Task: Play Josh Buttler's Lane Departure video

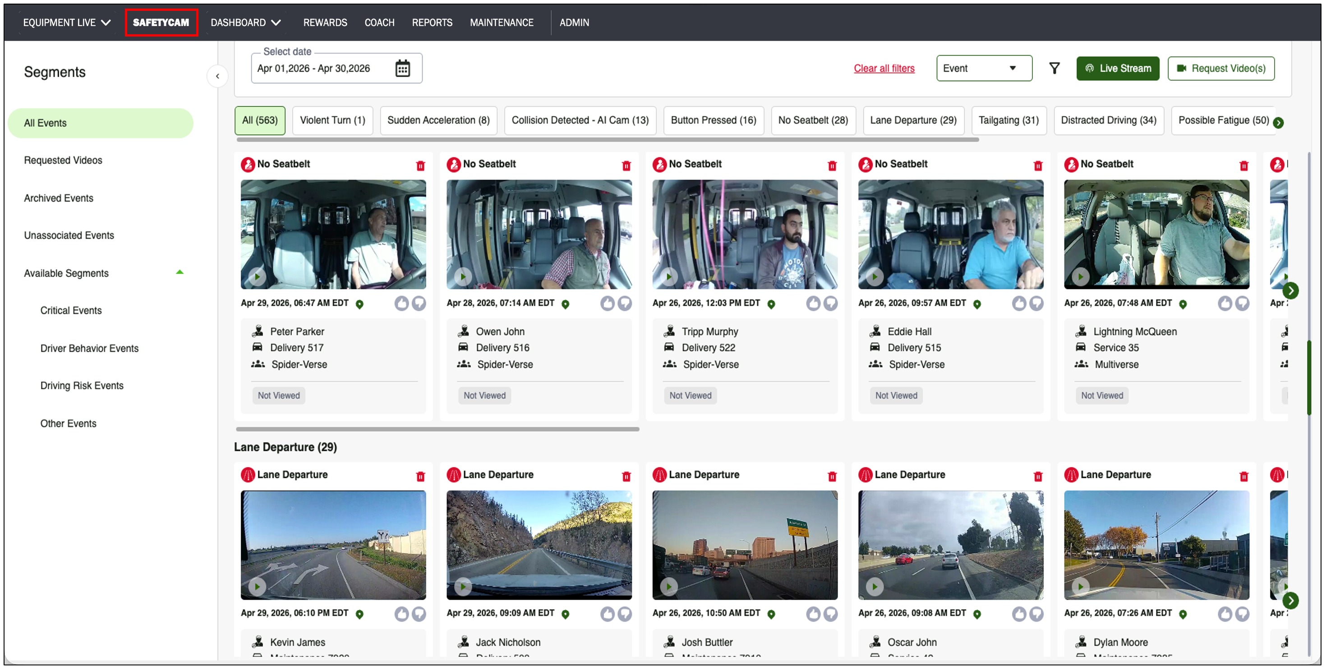Action: coord(669,587)
